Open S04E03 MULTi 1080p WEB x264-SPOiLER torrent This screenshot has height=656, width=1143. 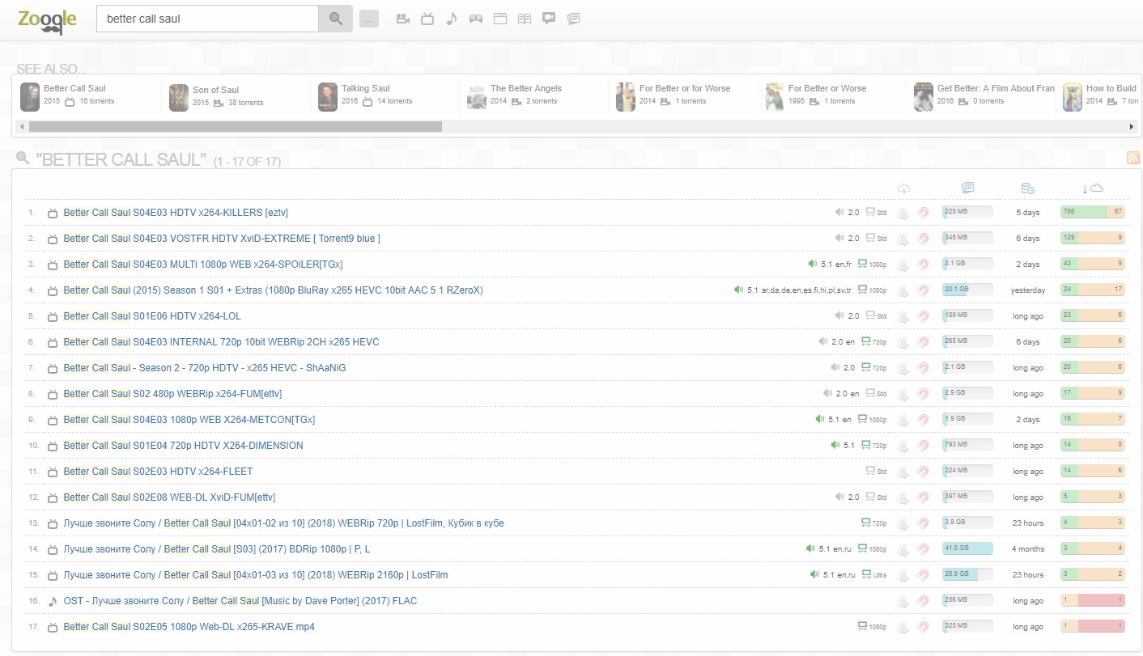click(x=203, y=265)
